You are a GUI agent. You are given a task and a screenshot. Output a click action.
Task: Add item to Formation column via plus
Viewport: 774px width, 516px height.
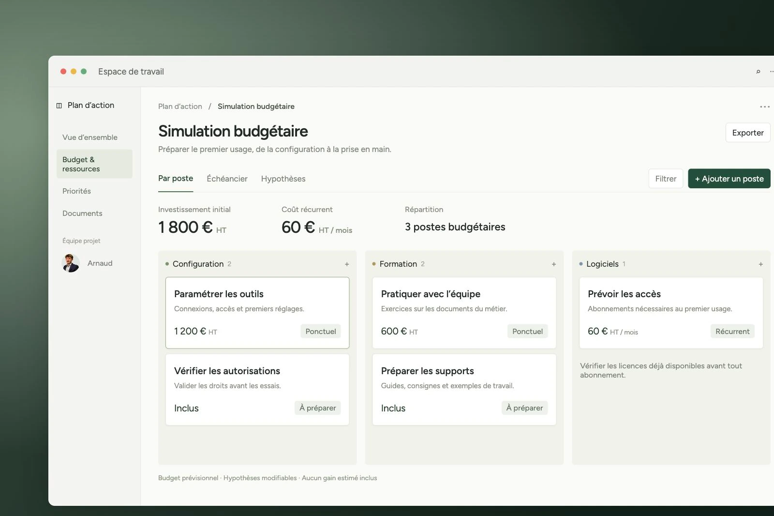click(x=554, y=264)
